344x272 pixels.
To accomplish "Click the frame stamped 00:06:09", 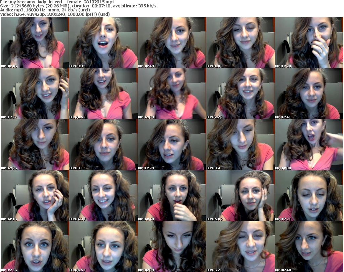I will [172, 247].
